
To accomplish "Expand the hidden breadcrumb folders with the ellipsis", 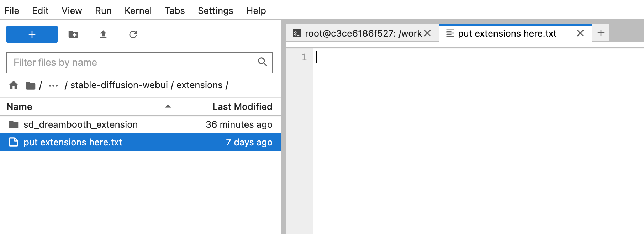I will point(53,85).
